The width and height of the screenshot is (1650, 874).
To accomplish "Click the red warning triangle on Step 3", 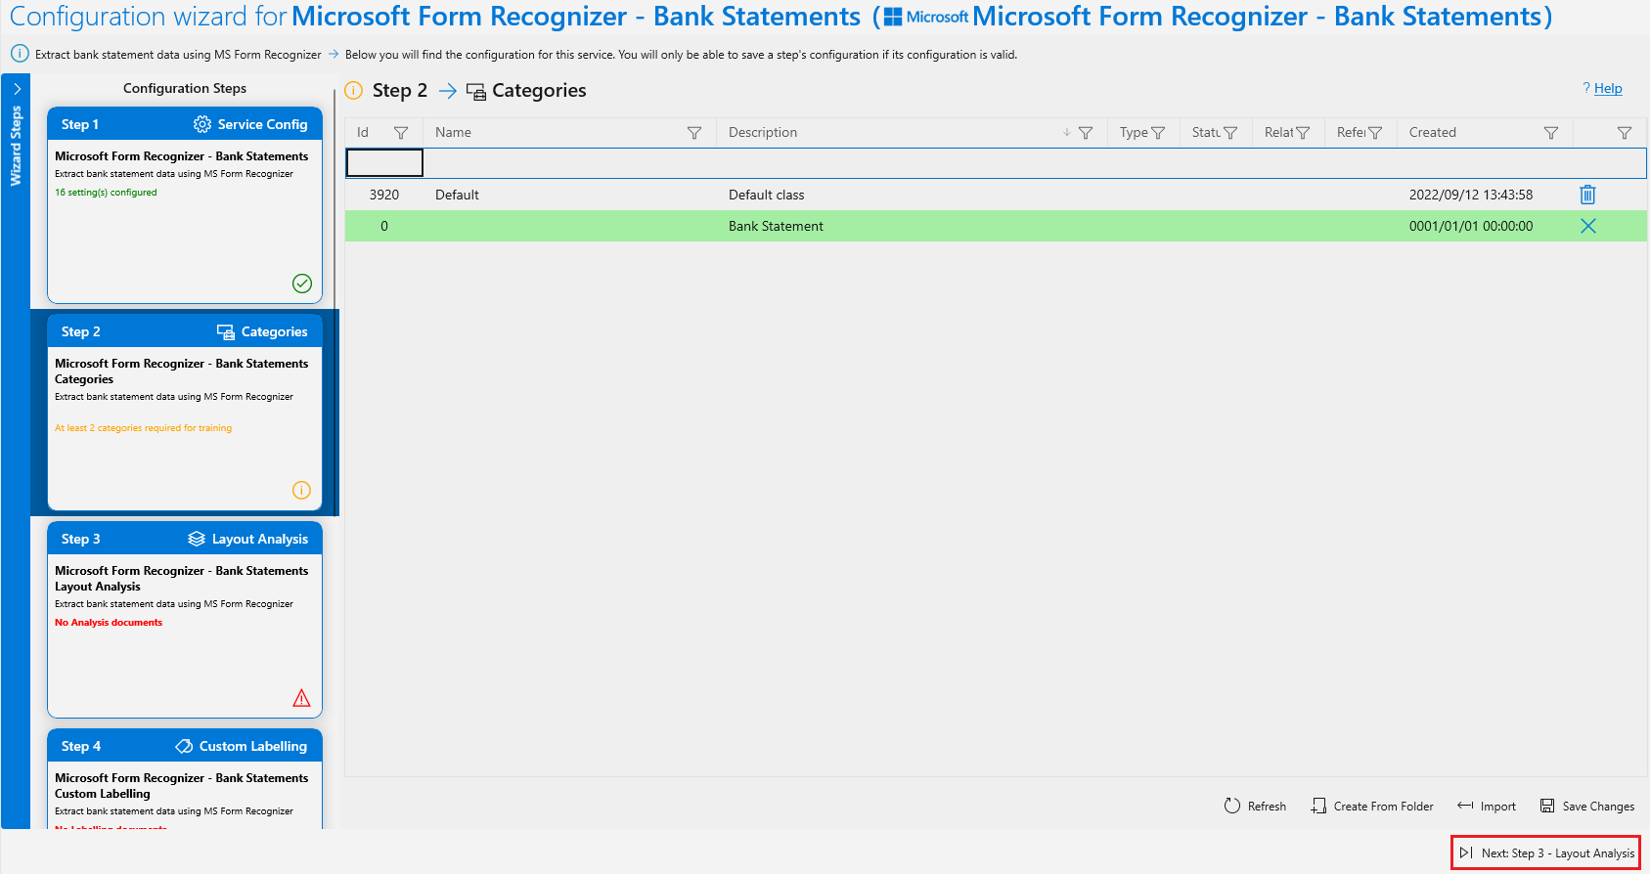I will click(301, 698).
